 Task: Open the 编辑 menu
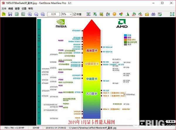tap(11, 8)
